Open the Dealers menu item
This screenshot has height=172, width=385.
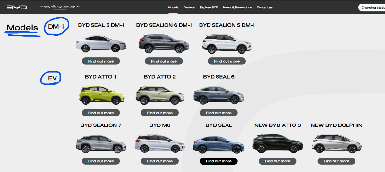click(189, 7)
